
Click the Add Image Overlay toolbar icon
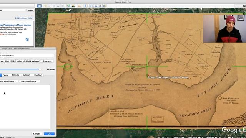click(x=58, y=6)
